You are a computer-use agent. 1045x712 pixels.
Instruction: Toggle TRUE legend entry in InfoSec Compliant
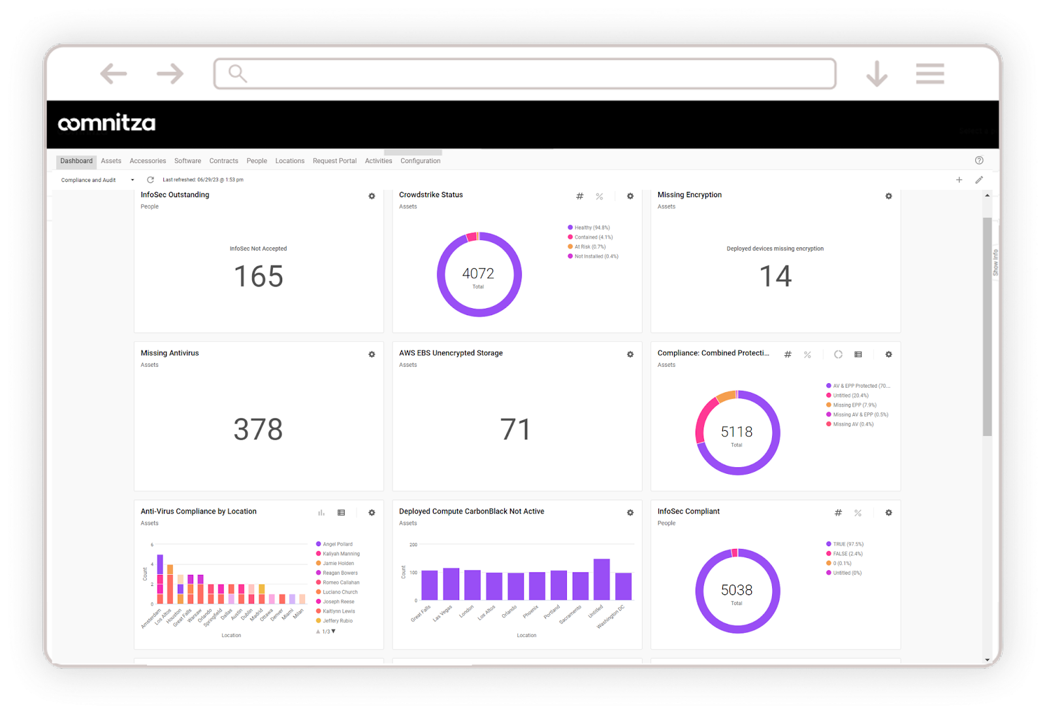pos(845,544)
